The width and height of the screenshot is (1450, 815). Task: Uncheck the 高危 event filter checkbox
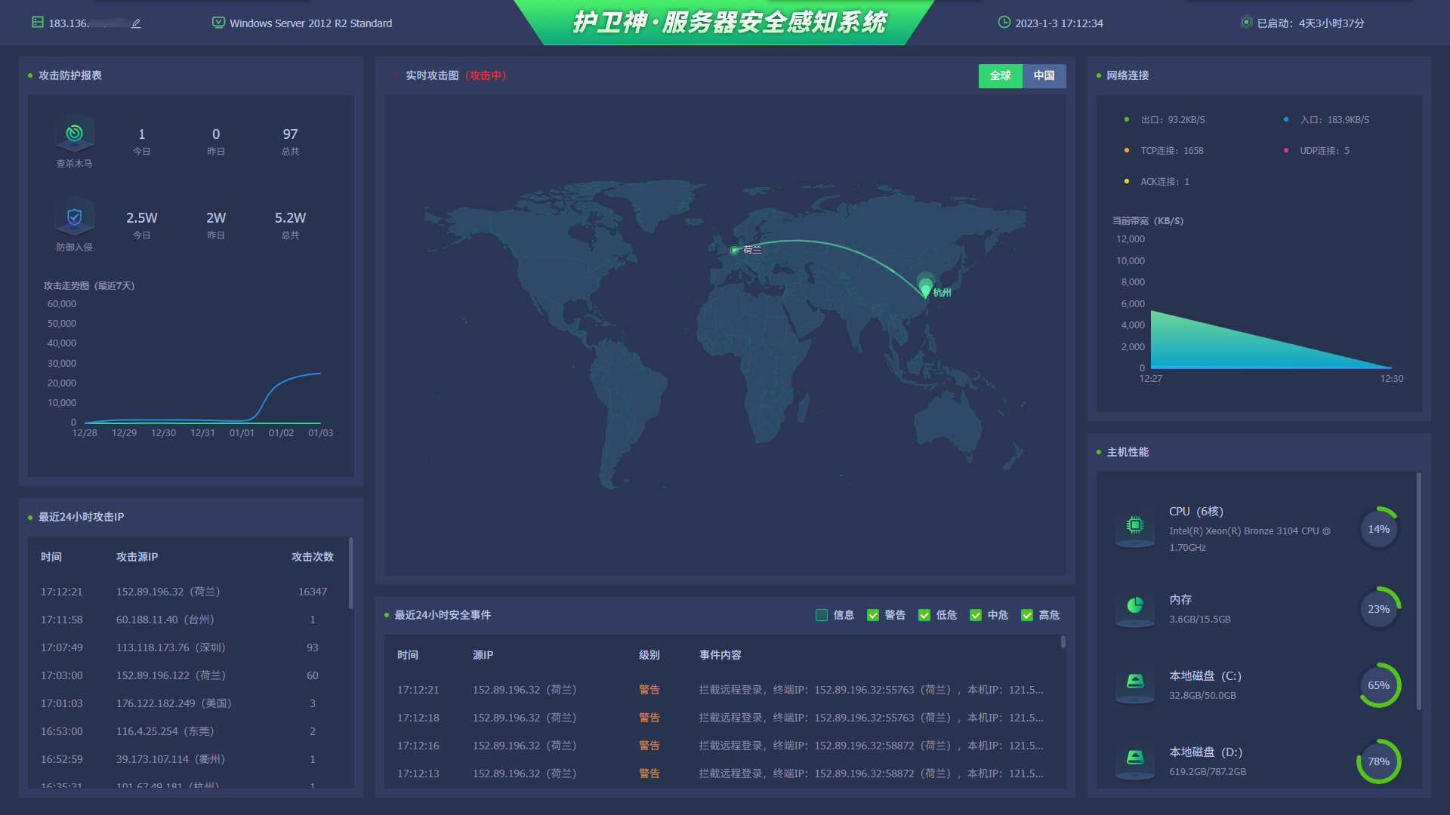click(x=1027, y=615)
